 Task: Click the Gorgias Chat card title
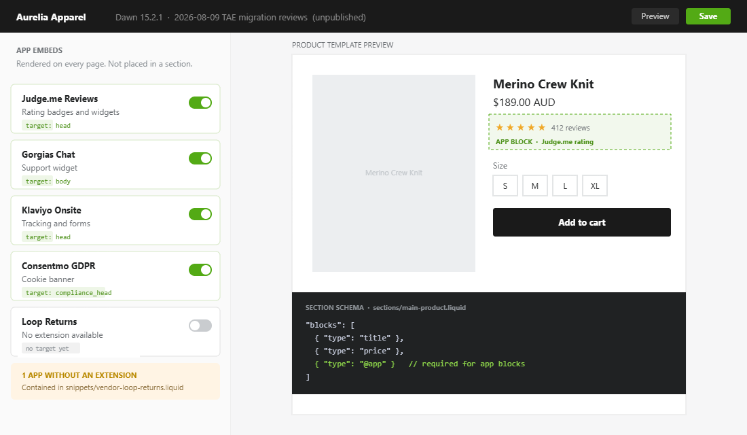tap(48, 154)
